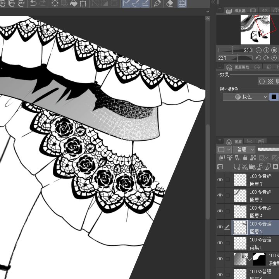The image size is (279, 279).
Task: Open the layer palette color dropdown
Action: click(x=224, y=150)
